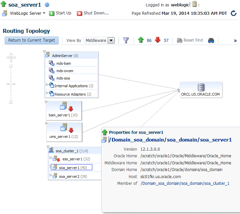Click the Internal Applications globe icon
The height and width of the screenshot is (214, 240).
[52, 85]
